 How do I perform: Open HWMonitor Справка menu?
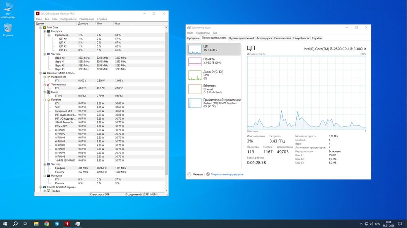pos(102,19)
